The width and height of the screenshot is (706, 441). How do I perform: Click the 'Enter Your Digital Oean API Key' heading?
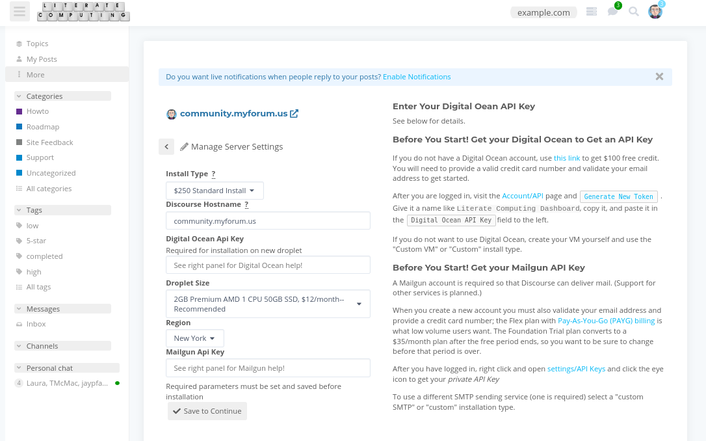(x=464, y=106)
